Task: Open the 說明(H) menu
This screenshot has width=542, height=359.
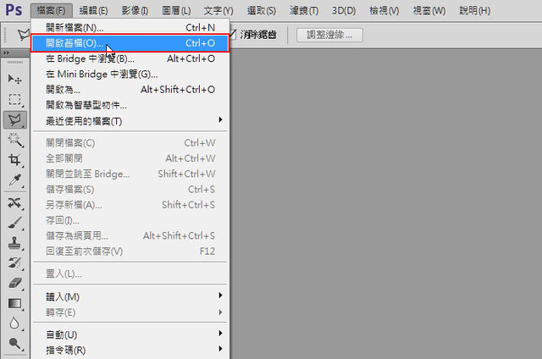Action: point(474,11)
